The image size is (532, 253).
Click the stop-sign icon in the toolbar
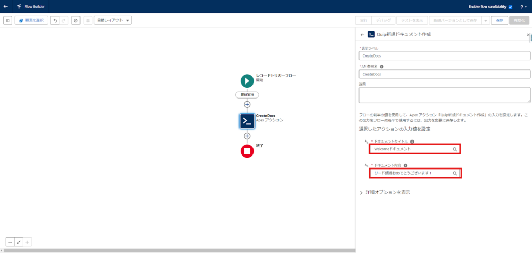(x=76, y=20)
